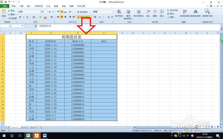223x139 pixels.
Task: Open the Fill (填充) dropdown
Action: (x=171, y=14)
